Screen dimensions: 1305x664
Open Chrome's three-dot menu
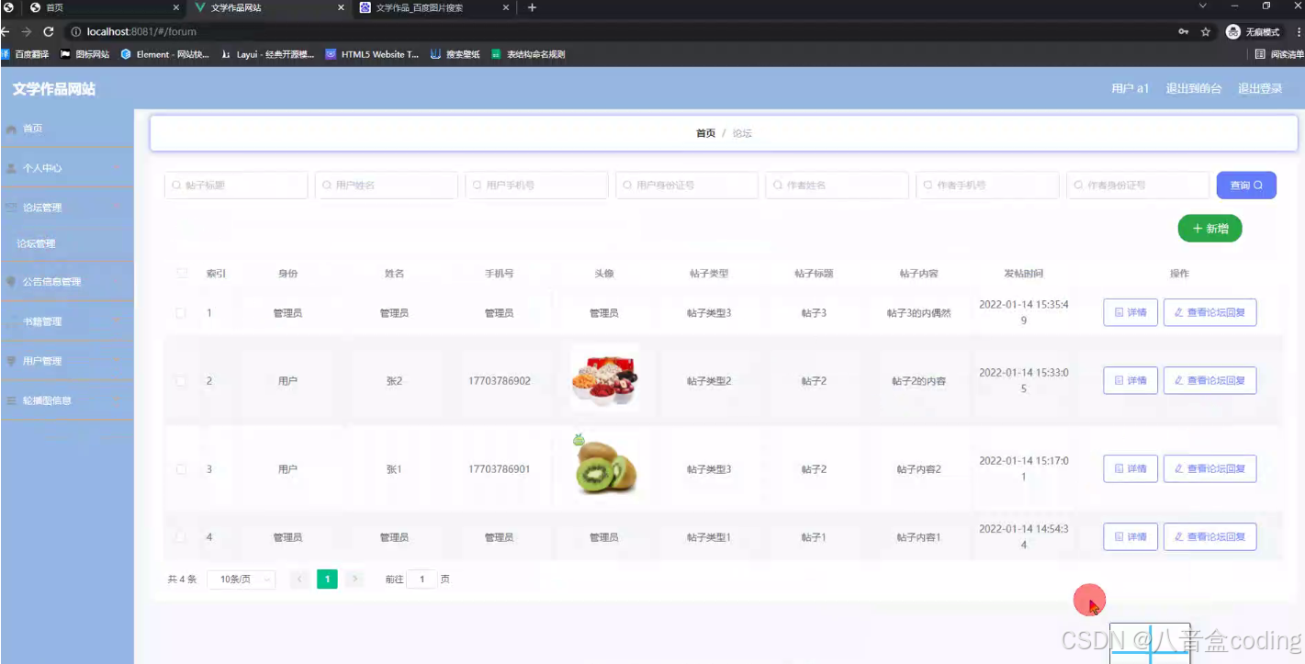(1299, 31)
